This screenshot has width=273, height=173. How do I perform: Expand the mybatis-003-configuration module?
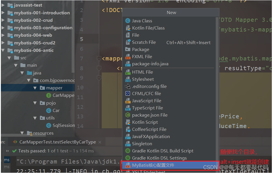click(x=3, y=28)
